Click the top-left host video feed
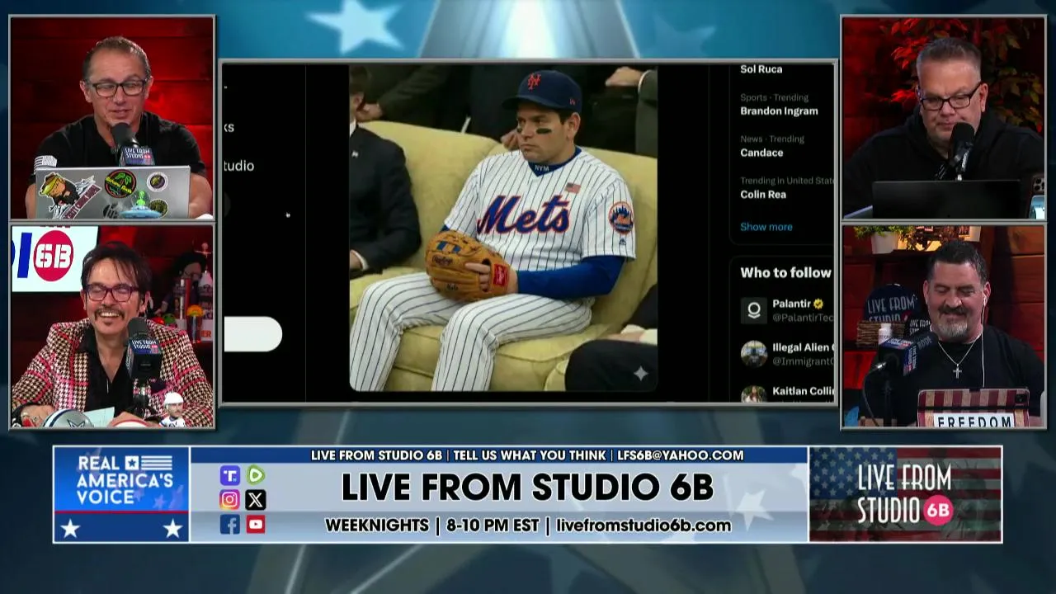Image resolution: width=1056 pixels, height=594 pixels. (x=112, y=118)
